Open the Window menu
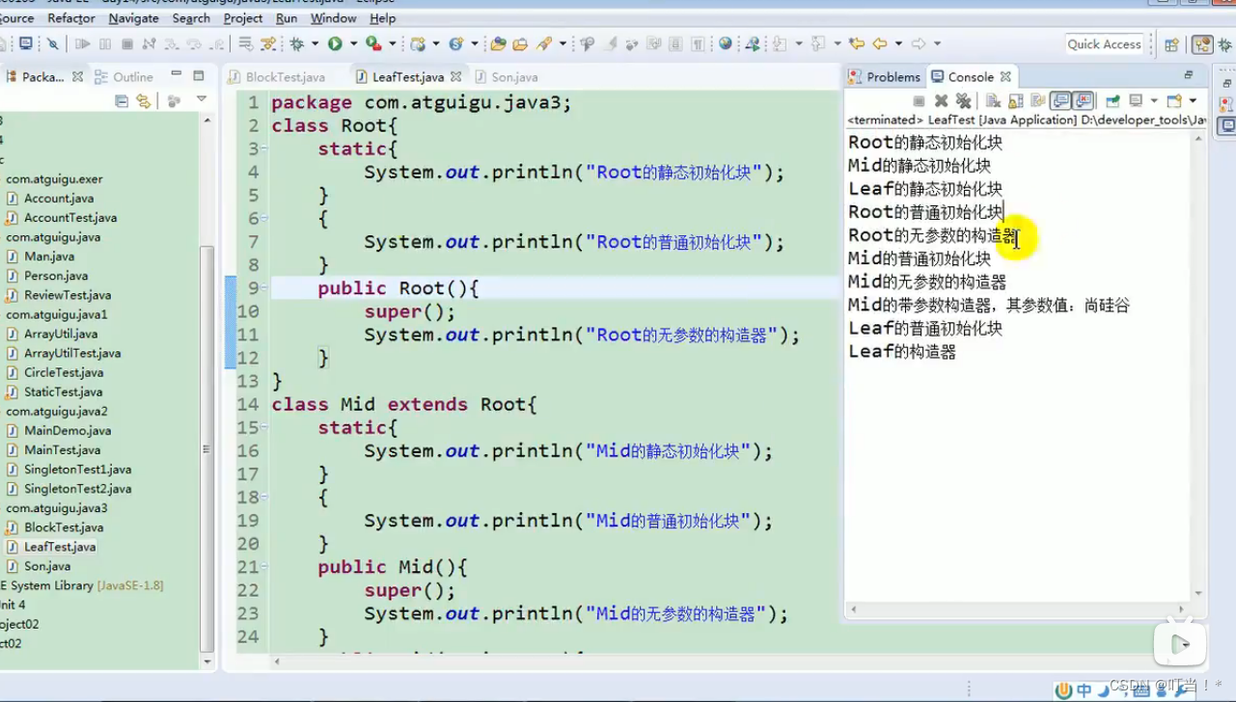This screenshot has width=1236, height=702. [334, 18]
